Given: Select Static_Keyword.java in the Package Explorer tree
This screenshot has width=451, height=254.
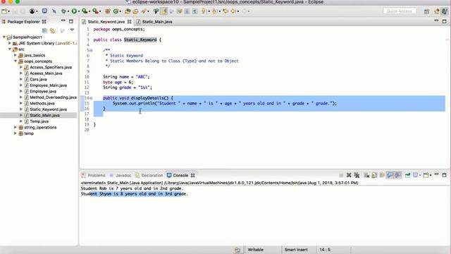Looking at the screenshot, I should click(48, 109).
